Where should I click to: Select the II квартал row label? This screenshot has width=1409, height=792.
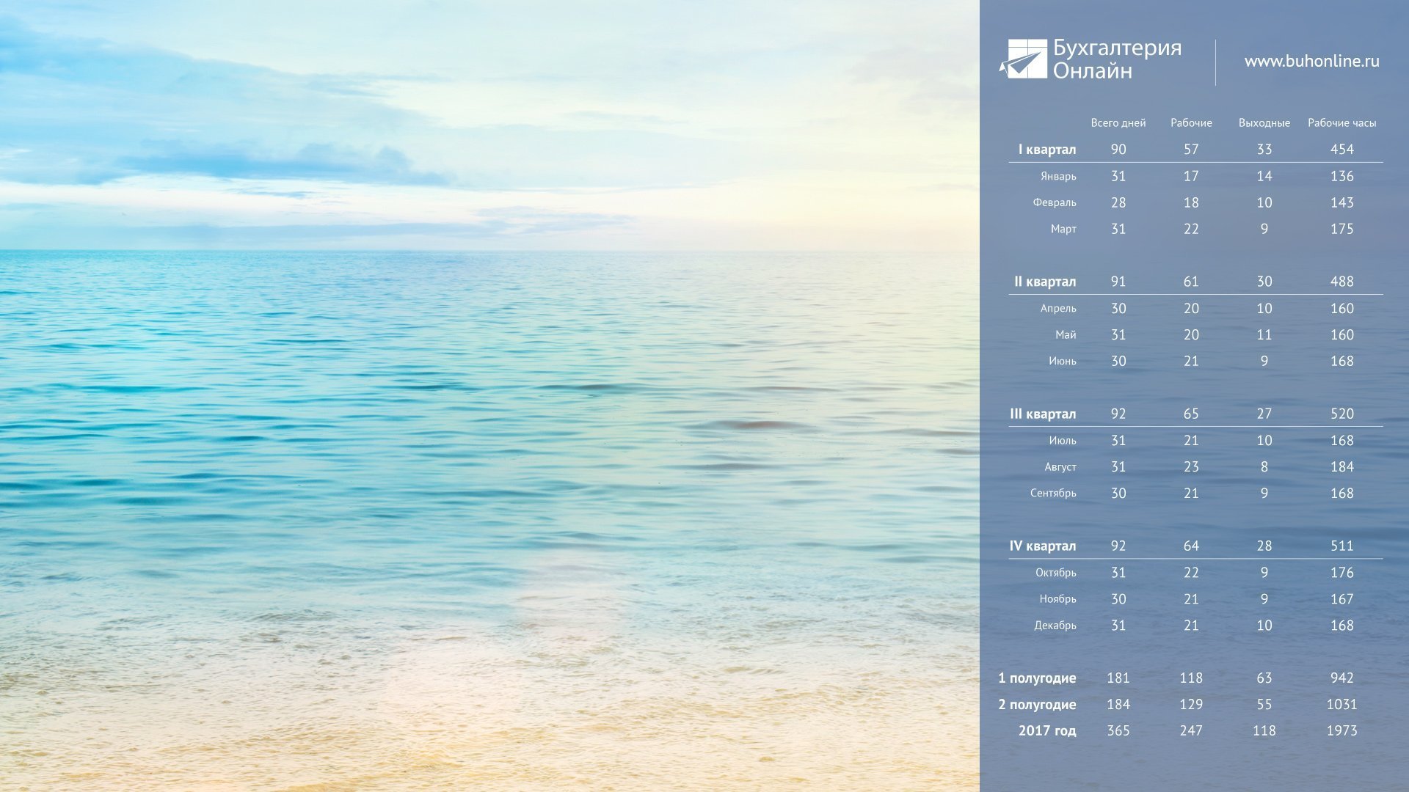(1044, 282)
